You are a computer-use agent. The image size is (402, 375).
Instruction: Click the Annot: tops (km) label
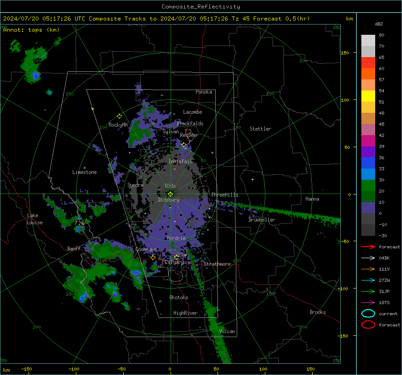[x=32, y=30]
